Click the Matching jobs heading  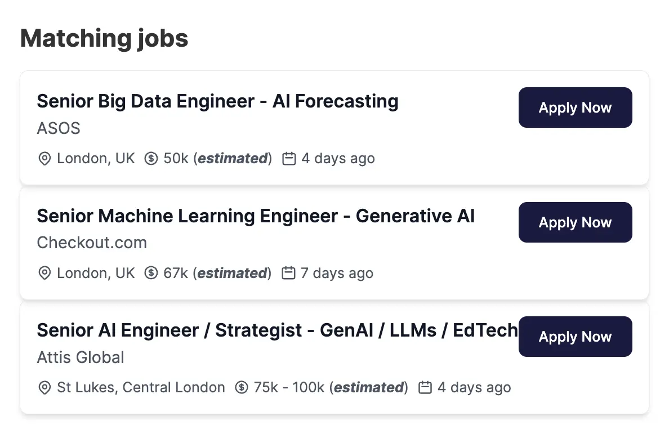tap(104, 38)
